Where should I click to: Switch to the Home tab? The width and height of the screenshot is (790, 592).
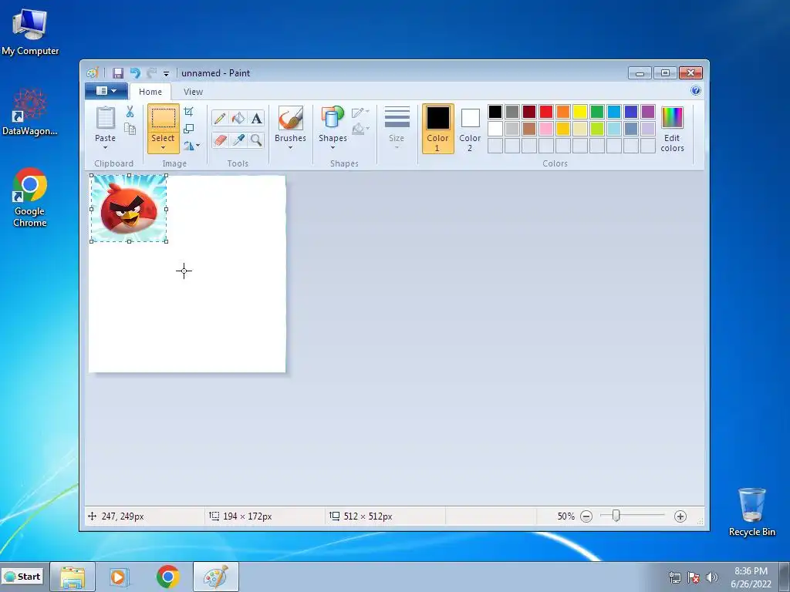(x=150, y=92)
